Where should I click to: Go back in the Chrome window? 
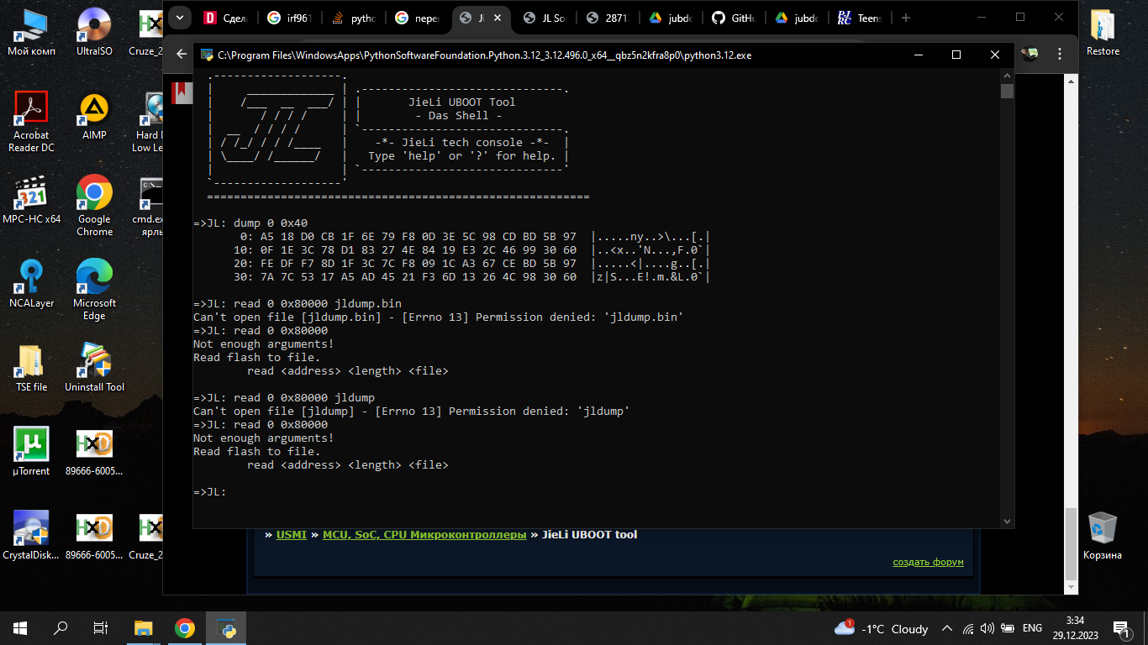coord(181,54)
